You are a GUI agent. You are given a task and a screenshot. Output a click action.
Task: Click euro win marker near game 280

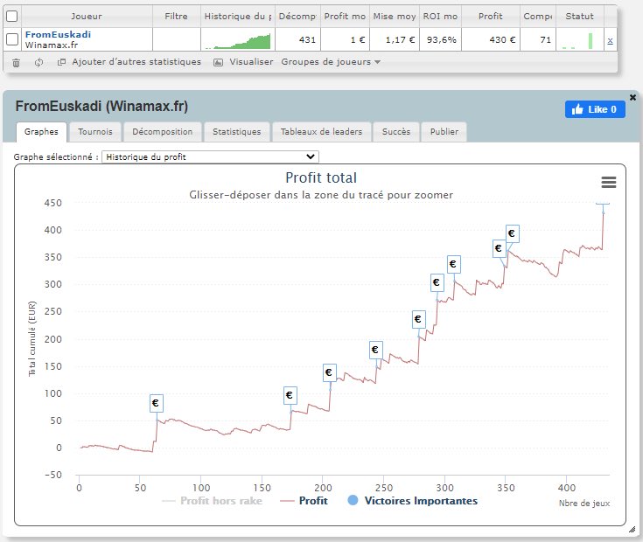tap(418, 319)
